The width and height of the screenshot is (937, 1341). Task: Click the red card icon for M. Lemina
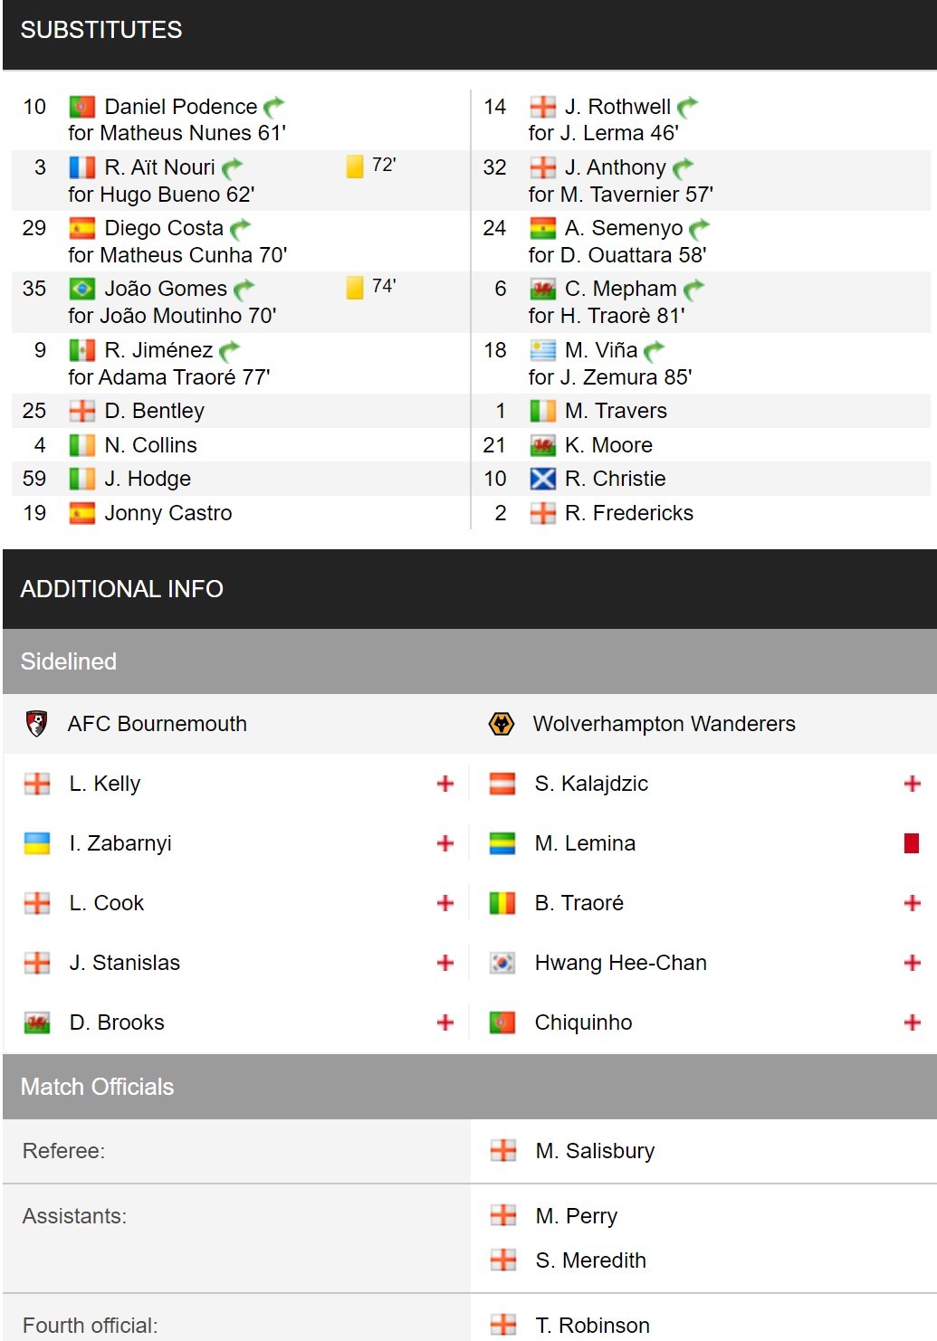pos(912,843)
